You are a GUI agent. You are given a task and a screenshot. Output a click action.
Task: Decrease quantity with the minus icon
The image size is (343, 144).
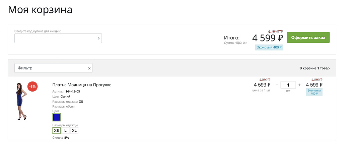(x=277, y=85)
